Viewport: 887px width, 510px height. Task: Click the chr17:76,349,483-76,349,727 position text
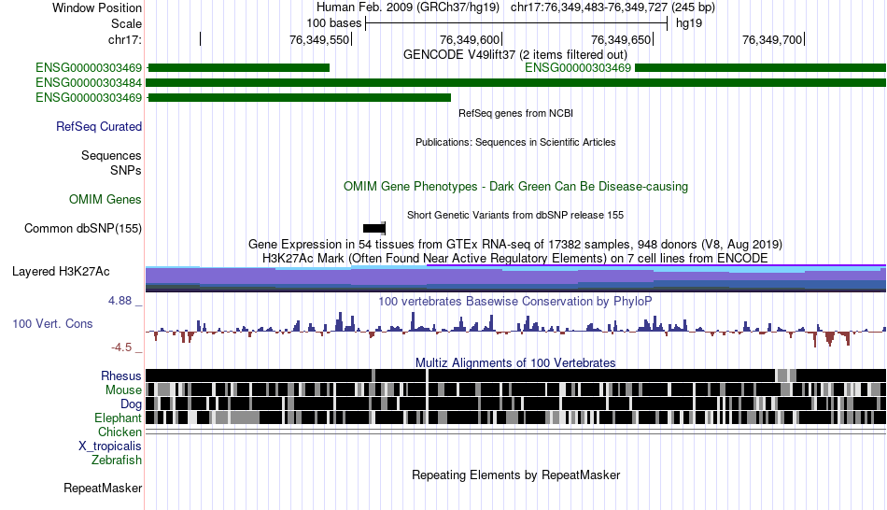click(612, 7)
